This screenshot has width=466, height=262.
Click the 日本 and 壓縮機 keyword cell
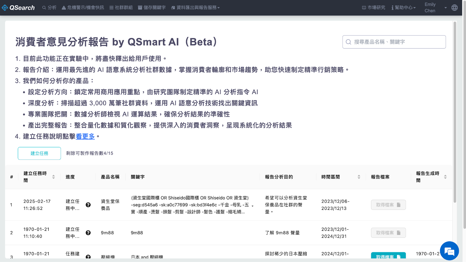pyautogui.click(x=147, y=257)
